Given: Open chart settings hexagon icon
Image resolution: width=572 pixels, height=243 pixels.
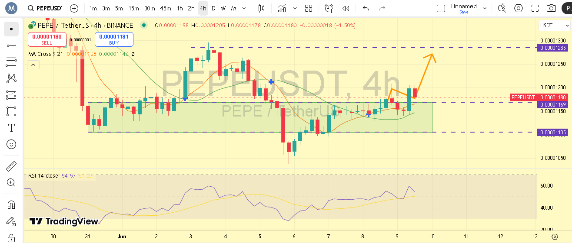Looking at the screenshot, I should click(x=519, y=8).
